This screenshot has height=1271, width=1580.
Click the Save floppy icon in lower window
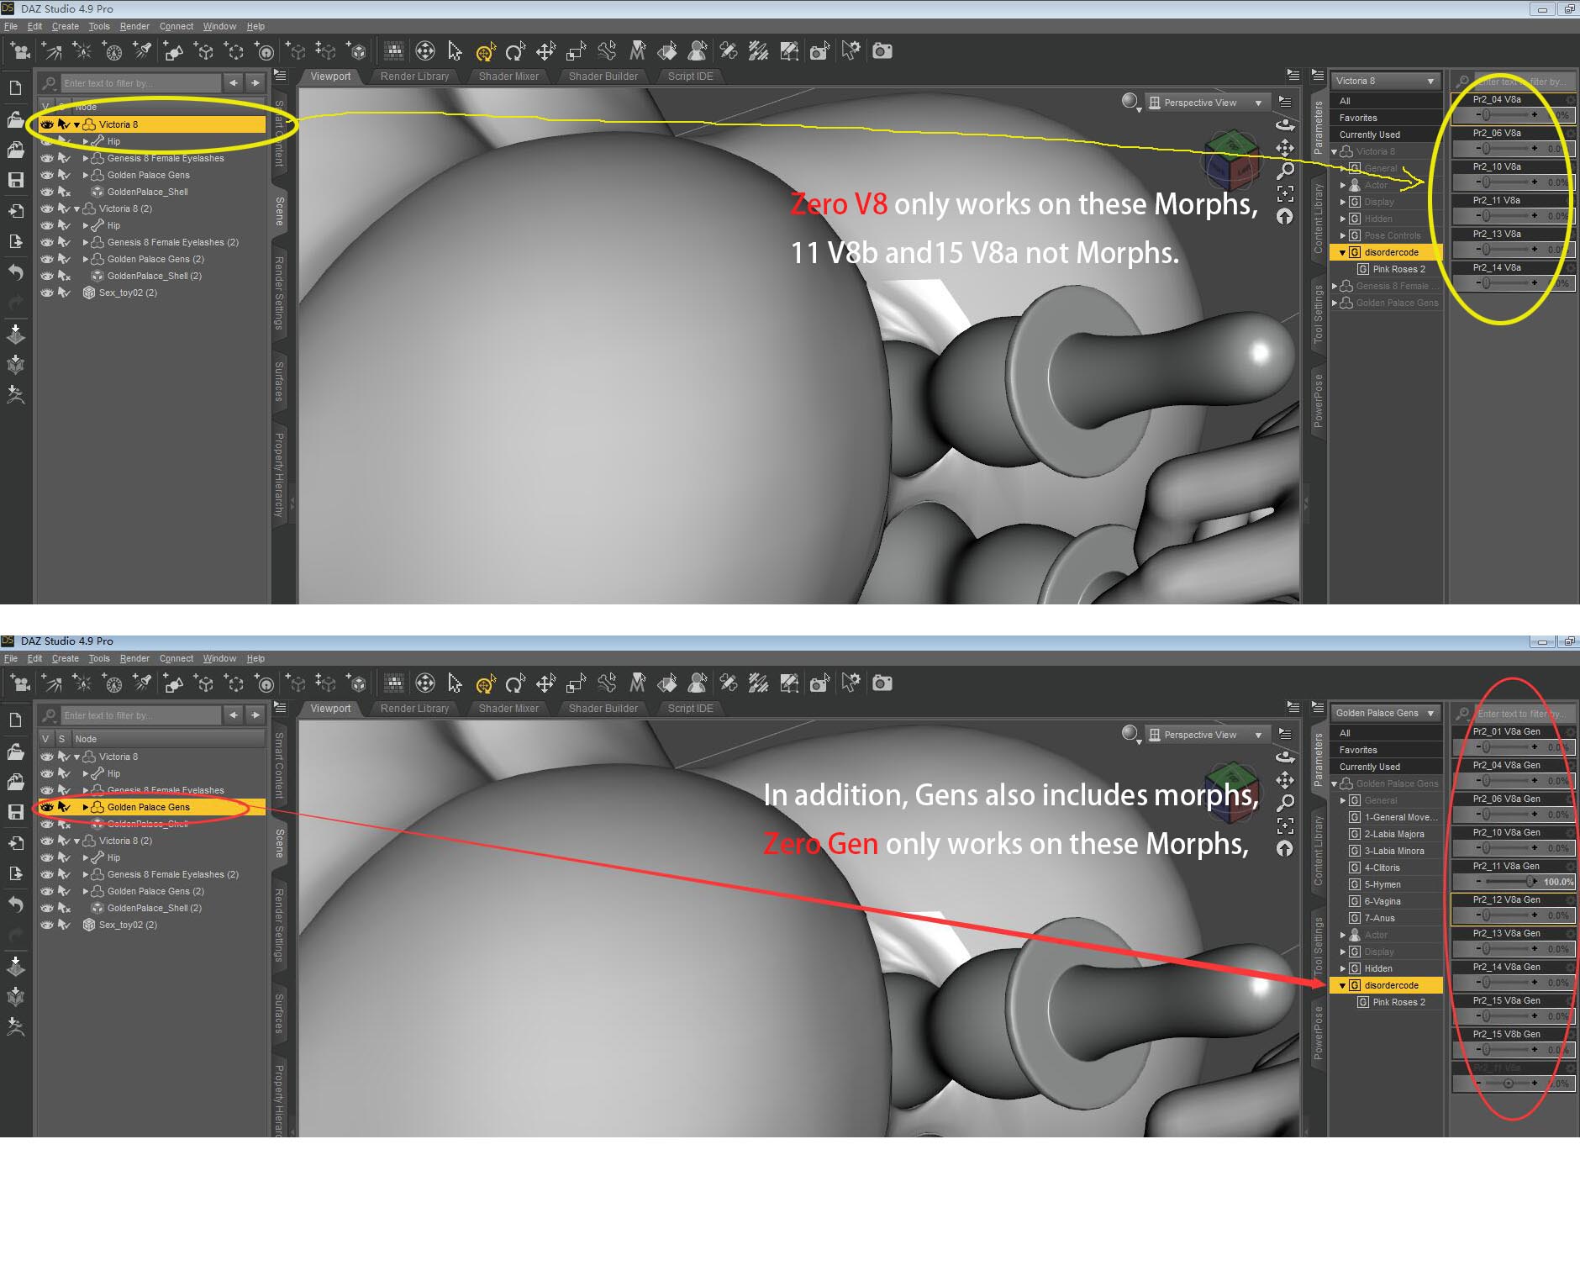click(x=15, y=812)
